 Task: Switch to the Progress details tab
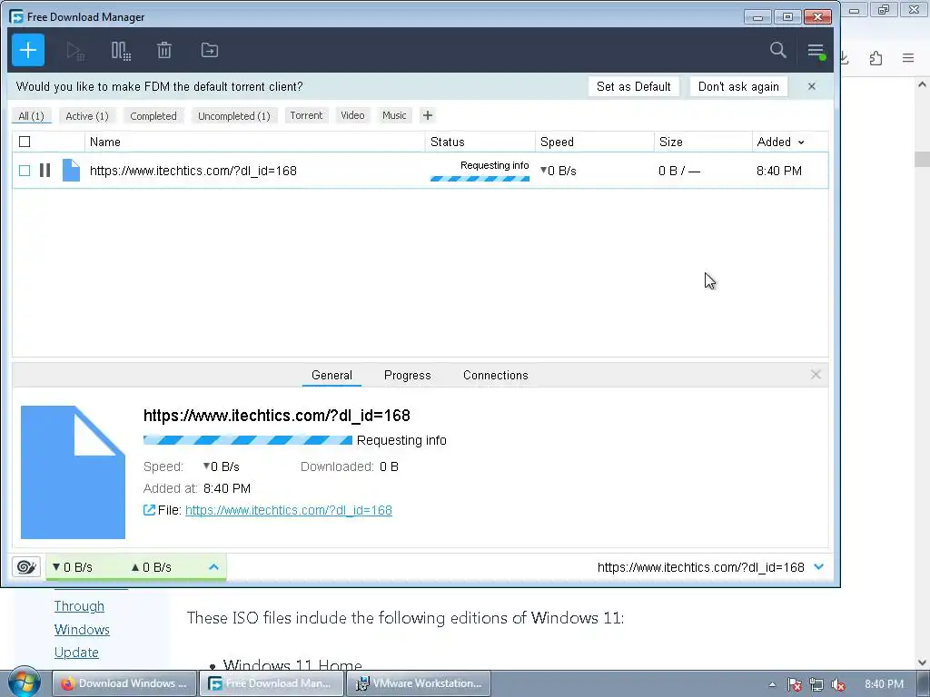[x=408, y=375]
